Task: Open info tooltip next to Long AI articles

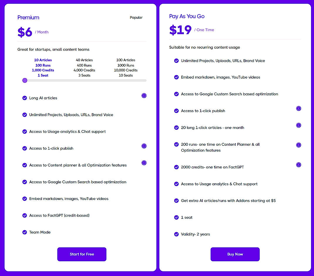Action: click(144, 96)
